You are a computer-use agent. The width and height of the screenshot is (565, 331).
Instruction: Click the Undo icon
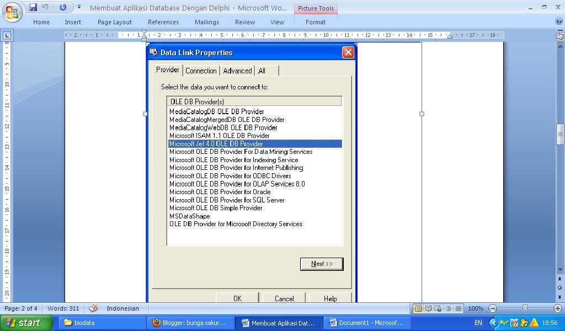coord(45,7)
